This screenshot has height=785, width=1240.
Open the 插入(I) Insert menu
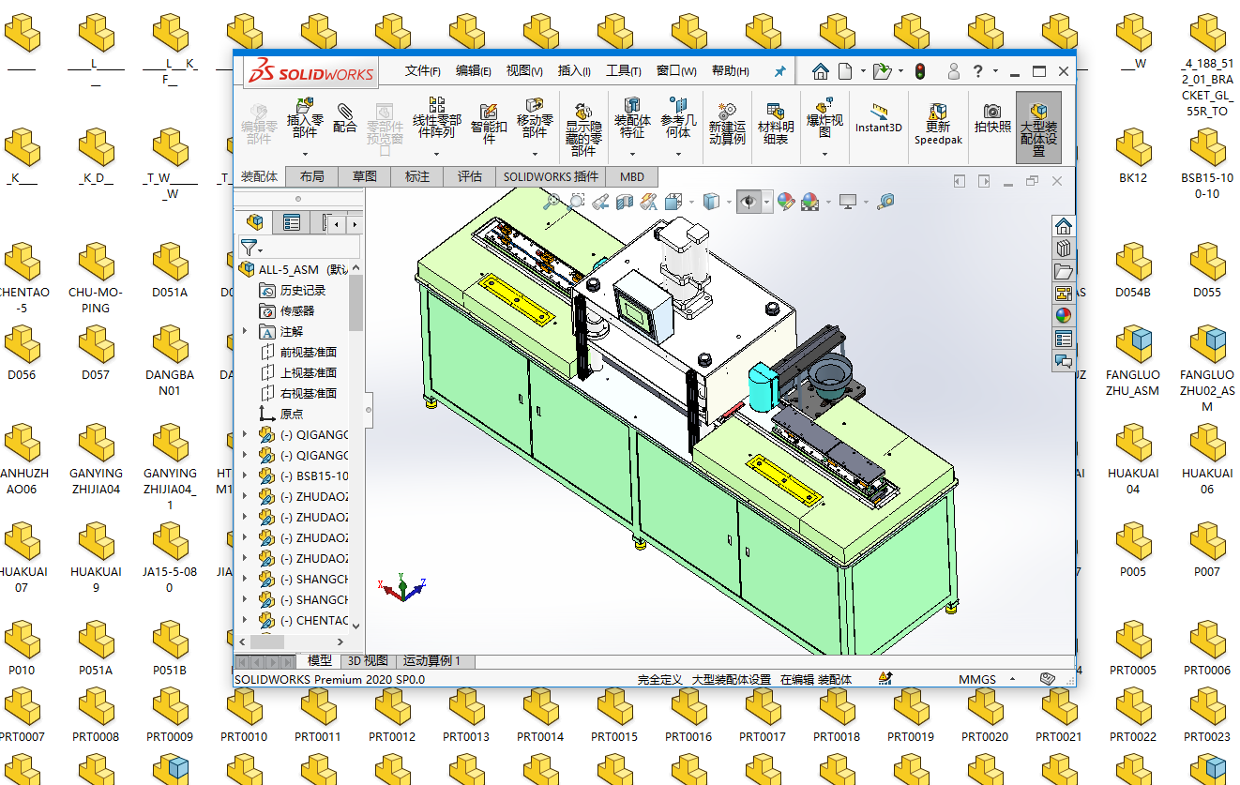(574, 71)
